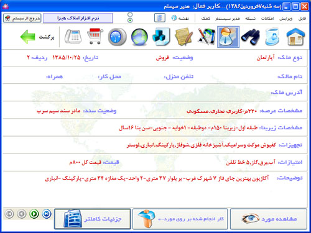
Task: Go to previous record navigation button
Action: point(22,214)
